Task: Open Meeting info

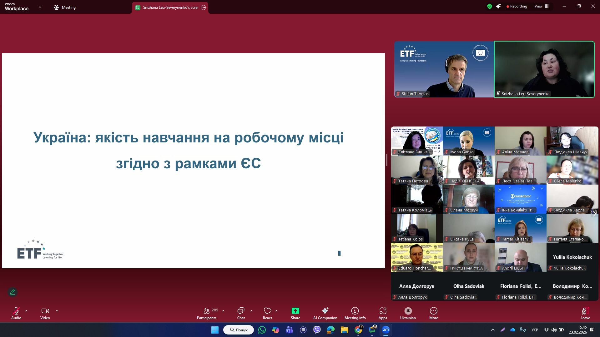Action: (x=355, y=313)
